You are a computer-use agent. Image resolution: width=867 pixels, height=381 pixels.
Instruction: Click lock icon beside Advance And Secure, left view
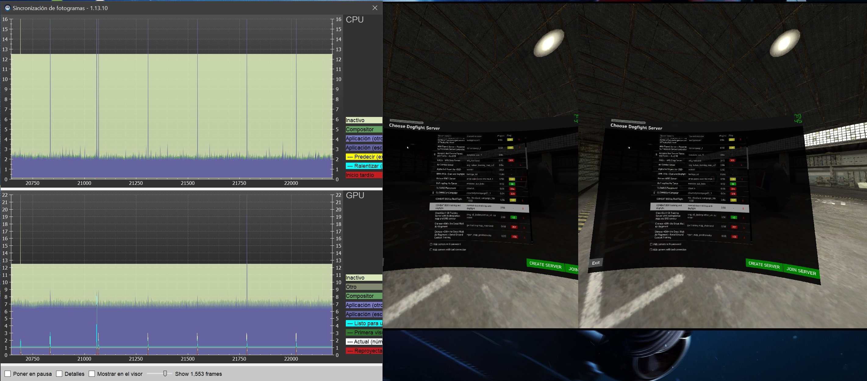coord(435,154)
